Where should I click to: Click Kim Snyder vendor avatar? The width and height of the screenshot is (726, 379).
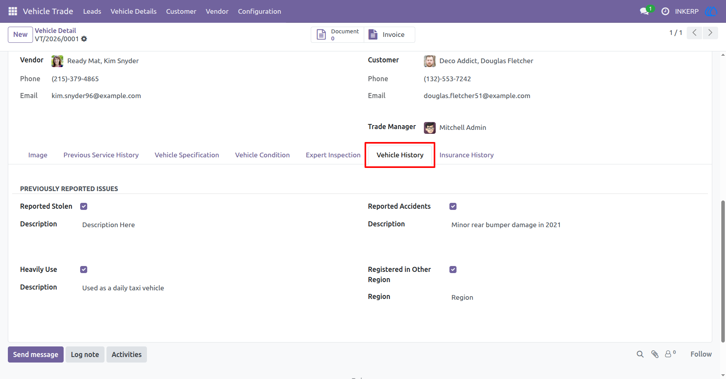tap(57, 61)
